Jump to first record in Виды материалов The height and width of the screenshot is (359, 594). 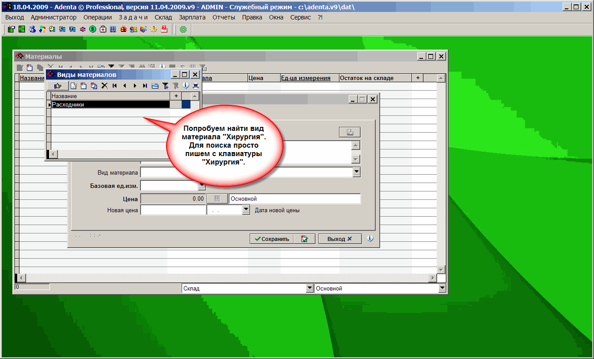pos(114,86)
